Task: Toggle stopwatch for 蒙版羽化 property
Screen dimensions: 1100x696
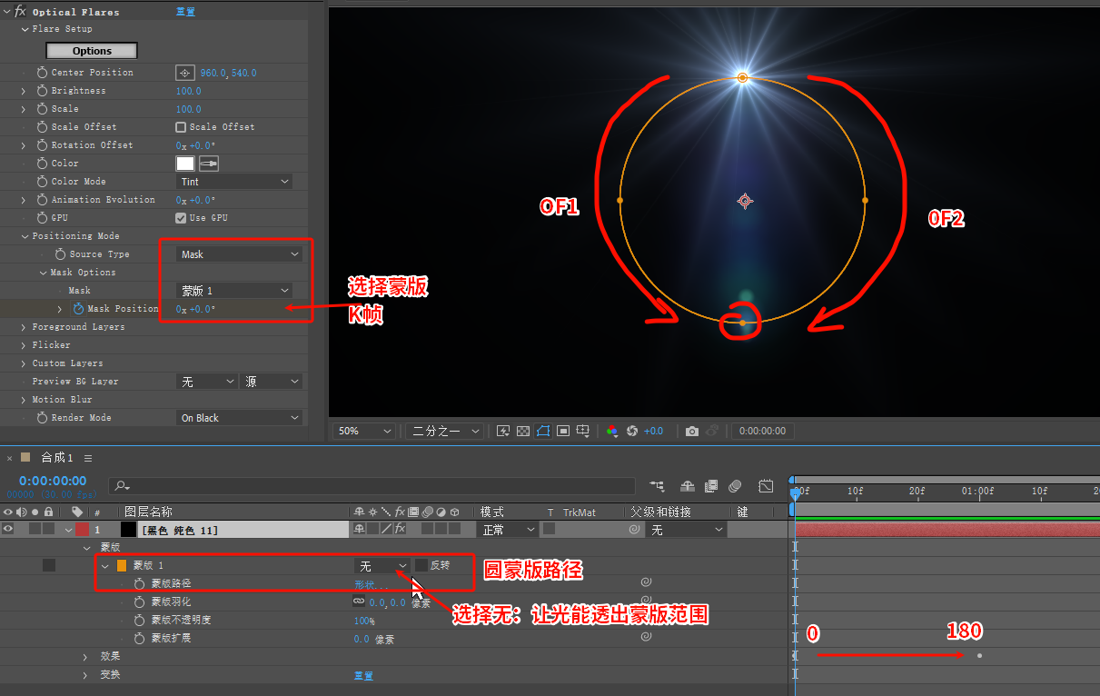Action: pos(139,602)
